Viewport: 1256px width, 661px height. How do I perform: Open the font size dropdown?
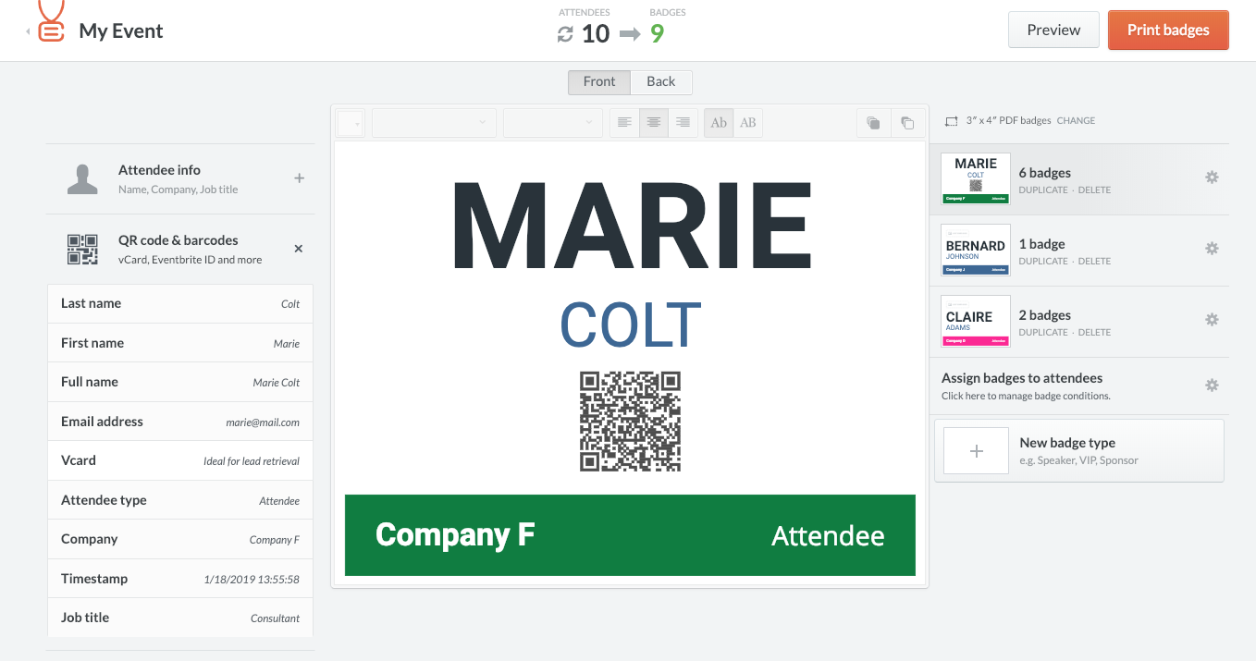553,123
